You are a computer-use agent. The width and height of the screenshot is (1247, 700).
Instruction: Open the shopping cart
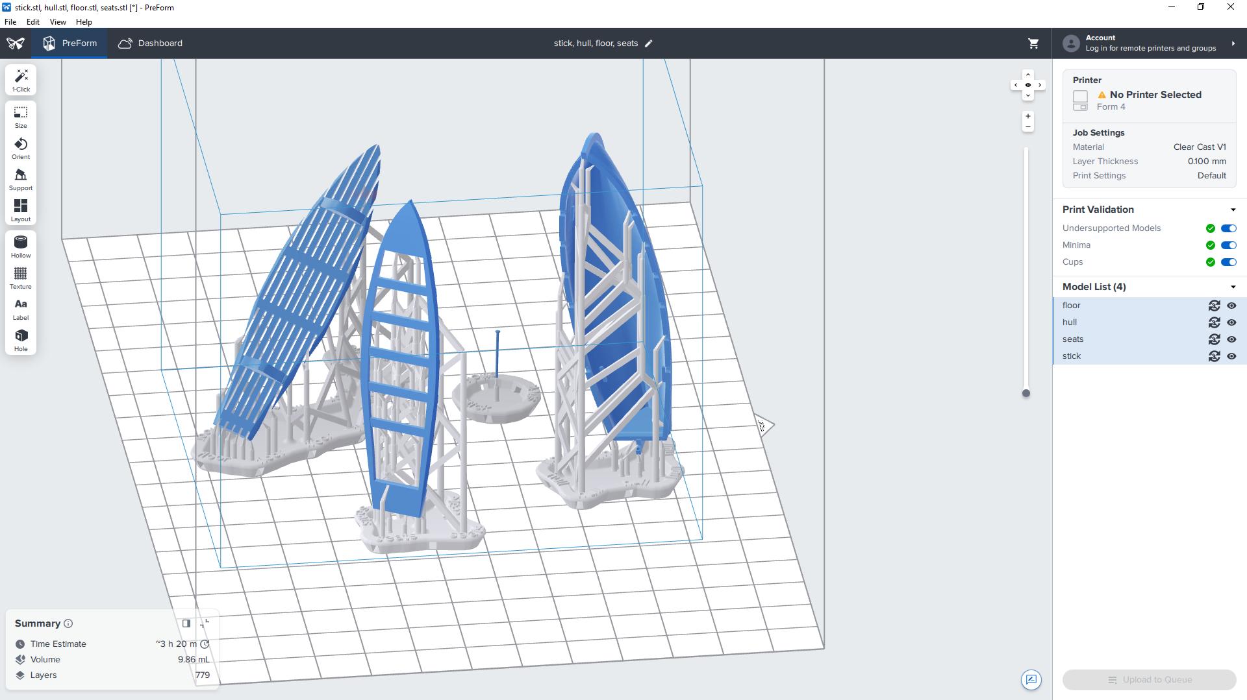[1033, 43]
